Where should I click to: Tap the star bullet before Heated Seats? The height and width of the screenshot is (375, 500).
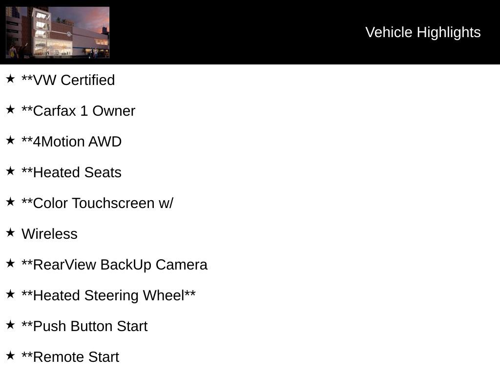pos(10,171)
